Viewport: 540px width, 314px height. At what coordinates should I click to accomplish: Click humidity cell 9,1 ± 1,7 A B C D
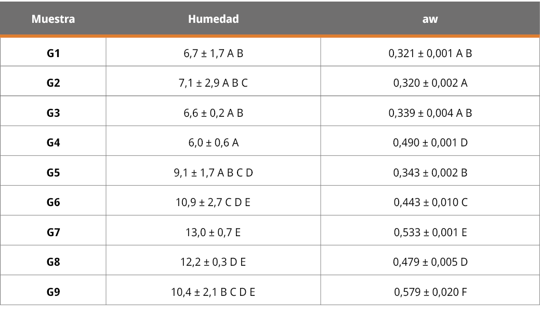pos(213,172)
